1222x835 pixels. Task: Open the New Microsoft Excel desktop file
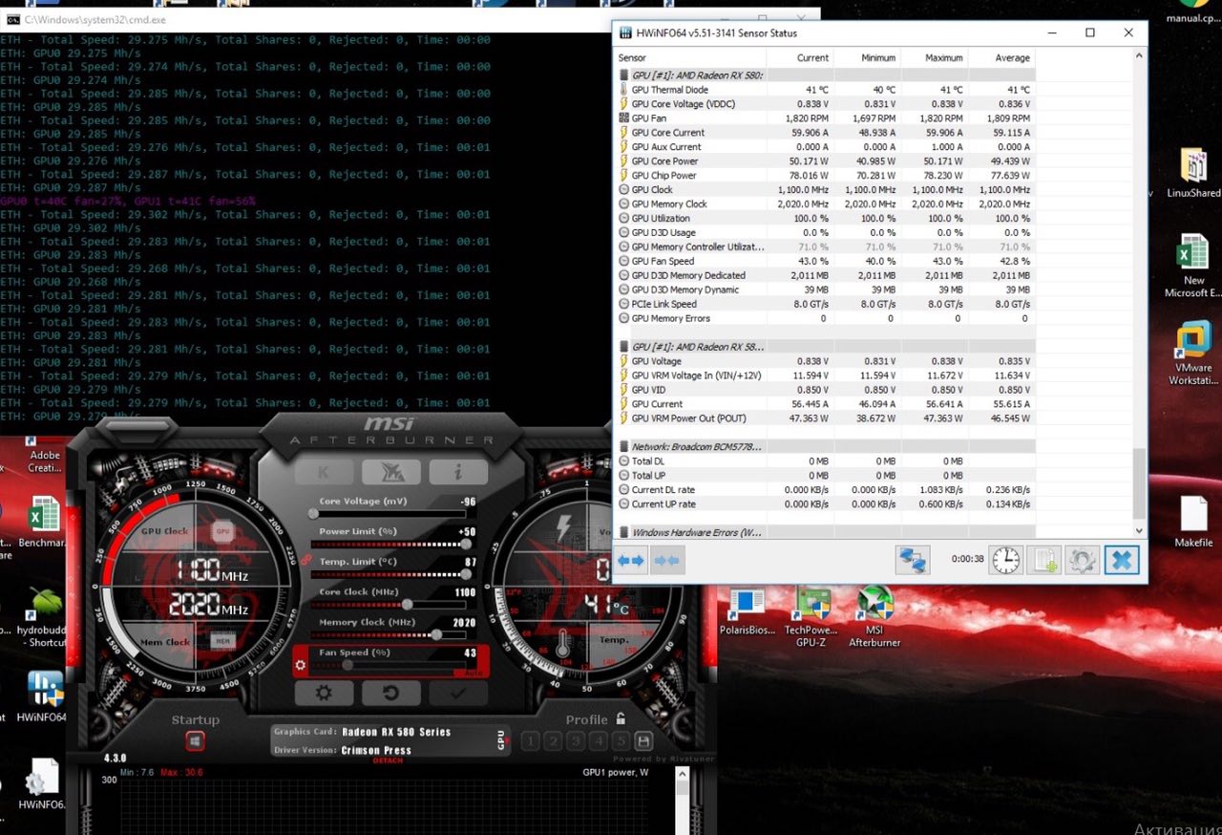click(1193, 266)
